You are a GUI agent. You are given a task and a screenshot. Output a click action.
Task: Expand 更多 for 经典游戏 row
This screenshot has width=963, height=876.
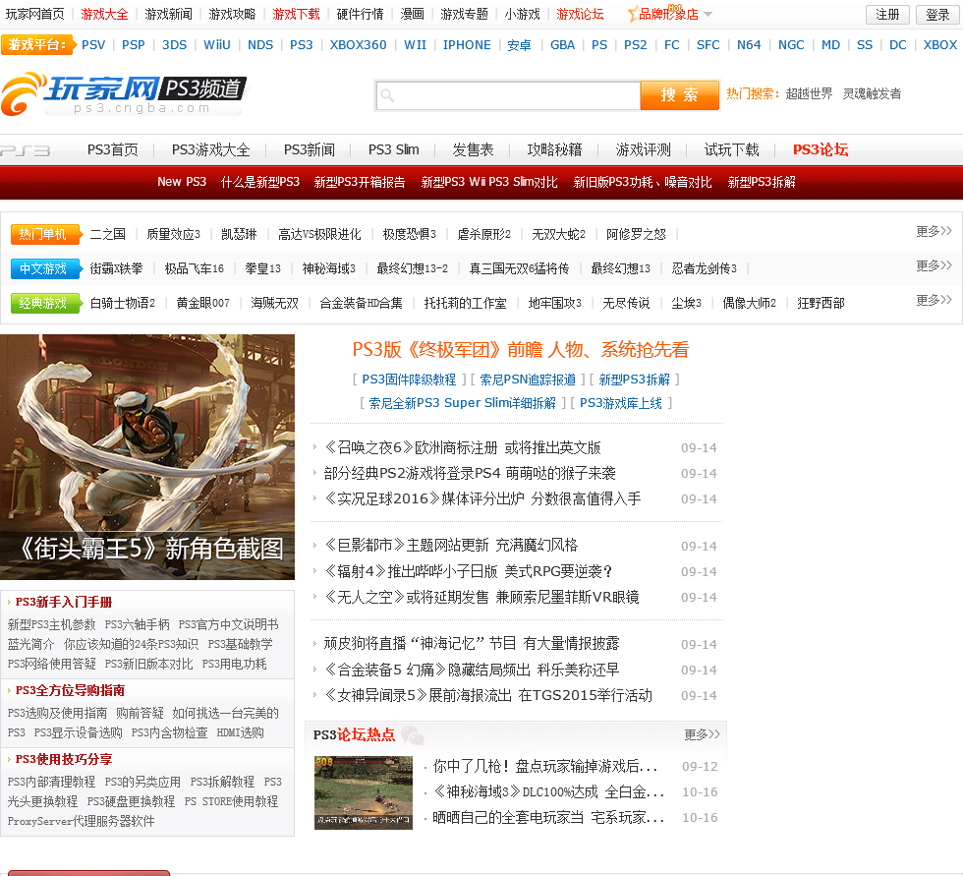coord(934,300)
